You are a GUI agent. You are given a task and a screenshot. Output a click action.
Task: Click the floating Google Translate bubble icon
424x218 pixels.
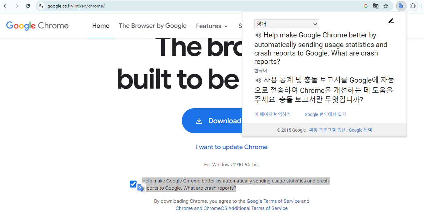(141, 188)
